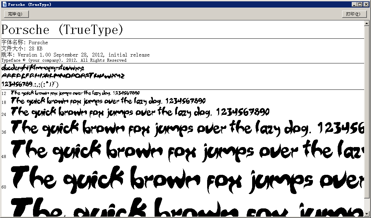Click the '48' size label
The width and height of the screenshot is (371, 218).
pos(4,156)
